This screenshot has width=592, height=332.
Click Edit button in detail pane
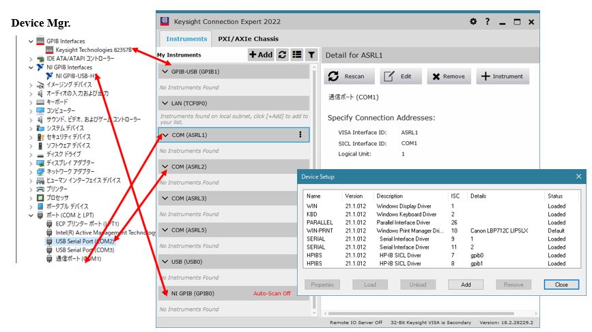[401, 76]
